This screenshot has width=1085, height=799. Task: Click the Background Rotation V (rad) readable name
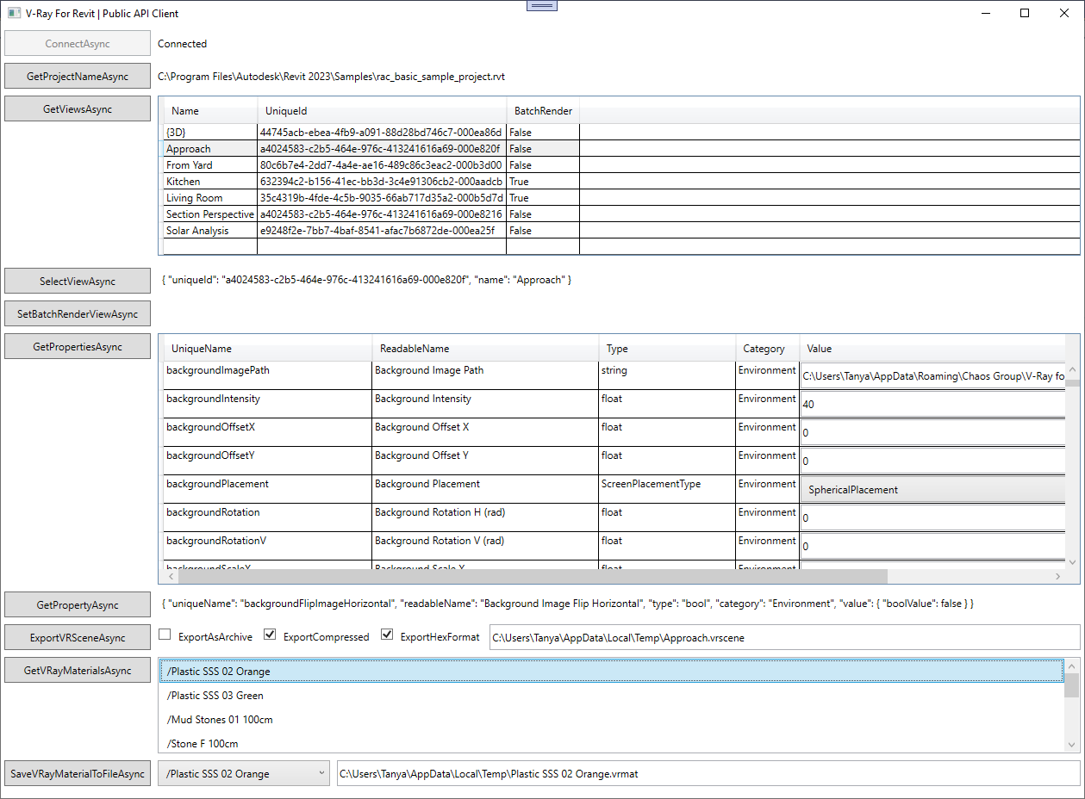pos(440,541)
